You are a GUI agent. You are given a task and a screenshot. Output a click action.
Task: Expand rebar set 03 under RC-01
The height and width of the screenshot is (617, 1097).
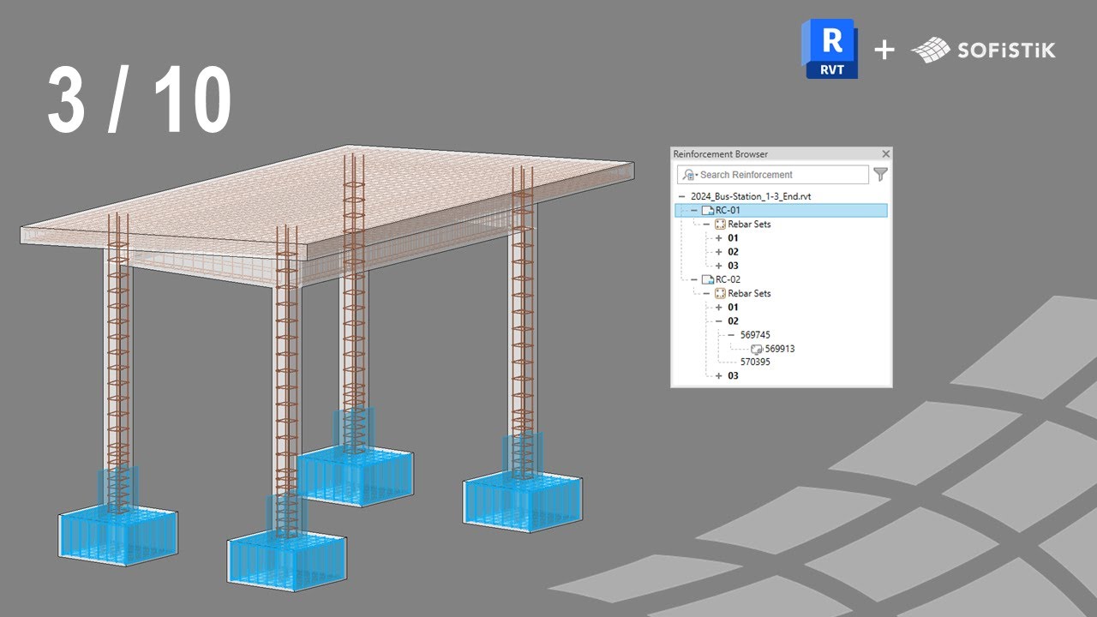(718, 266)
